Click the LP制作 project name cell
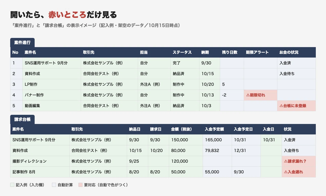326x196 pixels. coord(52,85)
